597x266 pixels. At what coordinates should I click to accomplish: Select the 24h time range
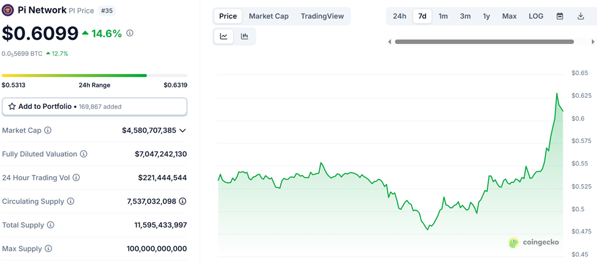pyautogui.click(x=399, y=16)
